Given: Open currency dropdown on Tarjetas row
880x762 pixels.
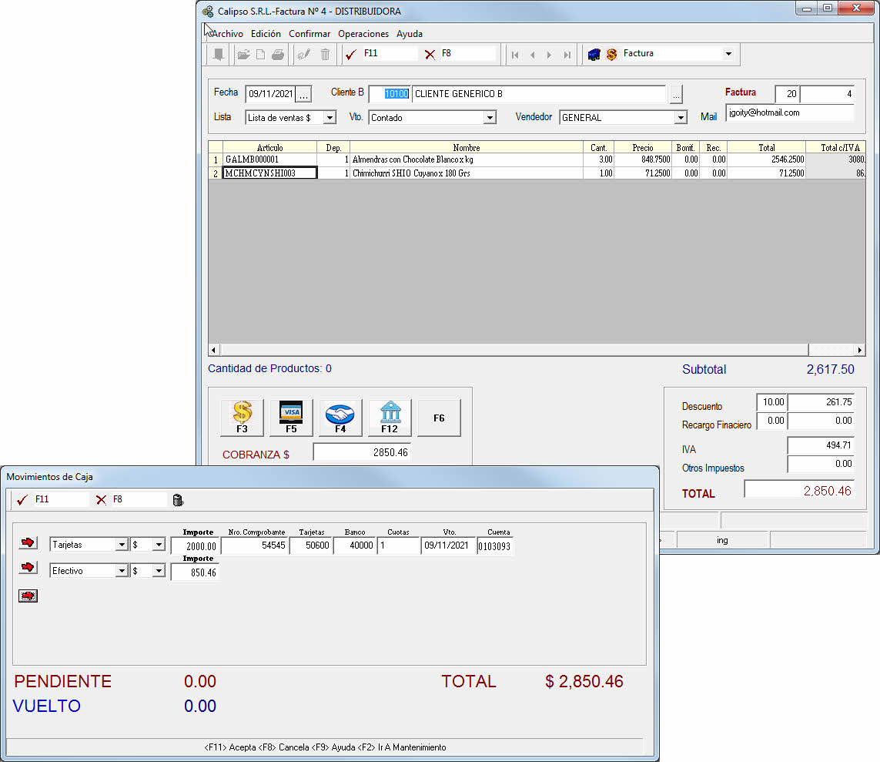Looking at the screenshot, I should [x=159, y=545].
